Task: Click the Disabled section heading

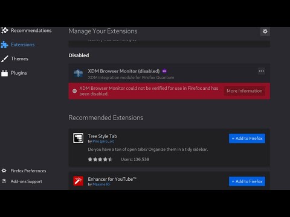Action: [79, 55]
